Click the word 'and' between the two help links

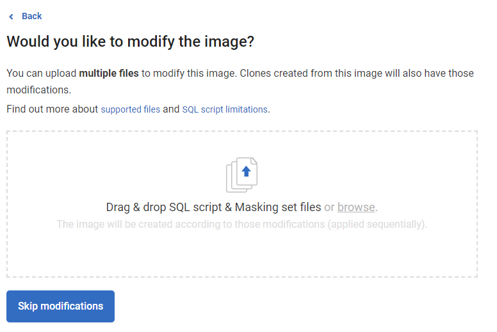pos(171,109)
